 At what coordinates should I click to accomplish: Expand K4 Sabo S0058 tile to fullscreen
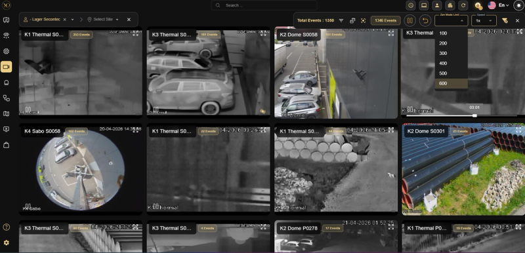click(136, 130)
